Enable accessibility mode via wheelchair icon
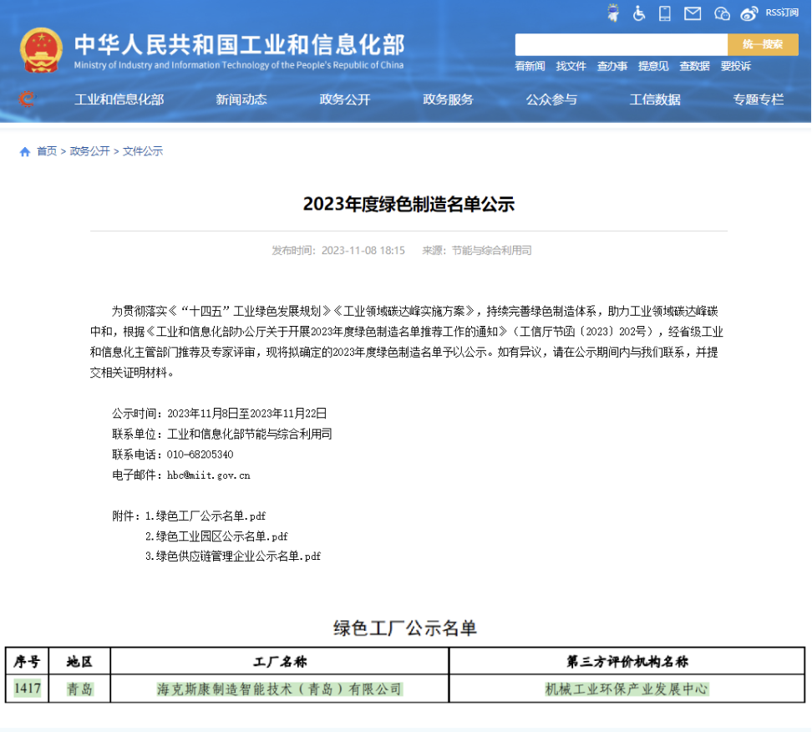This screenshot has width=812, height=732. tap(639, 13)
